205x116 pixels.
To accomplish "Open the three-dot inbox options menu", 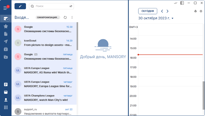I will click(72, 17).
